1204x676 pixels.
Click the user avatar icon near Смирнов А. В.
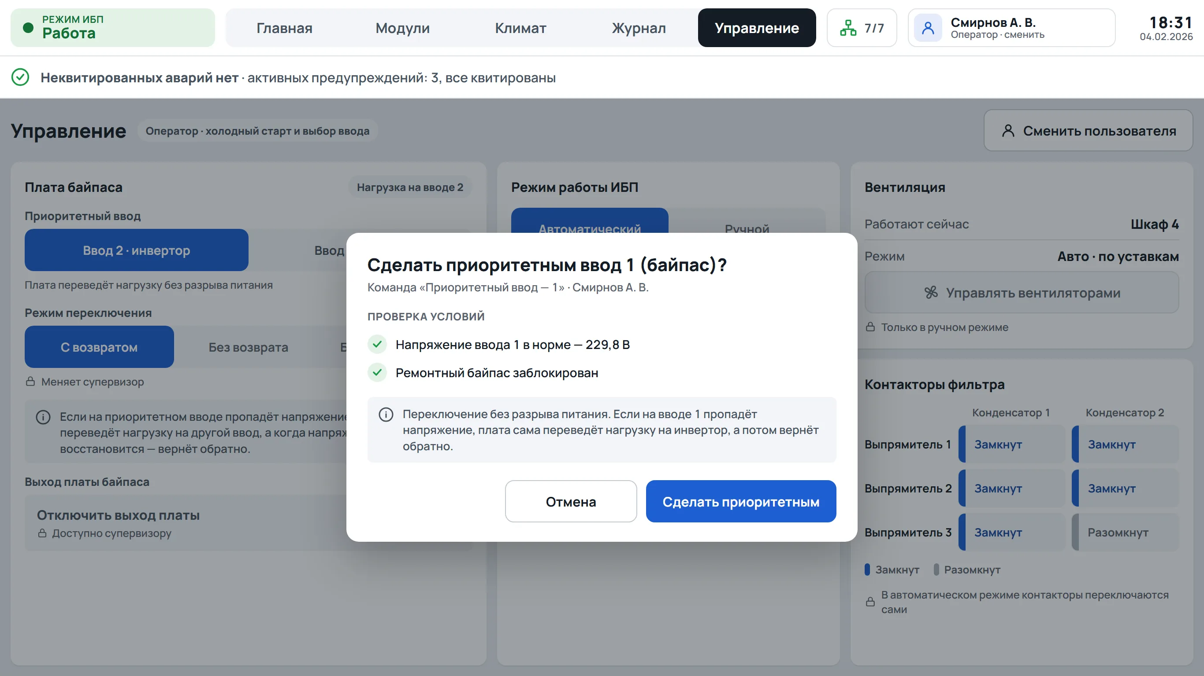[928, 28]
